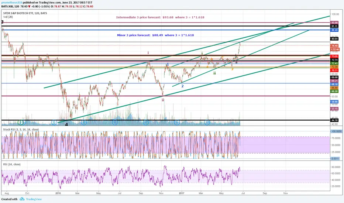Click the blue 68.16 price label
The width and height of the screenshot is (344, 203).
[x=334, y=84]
